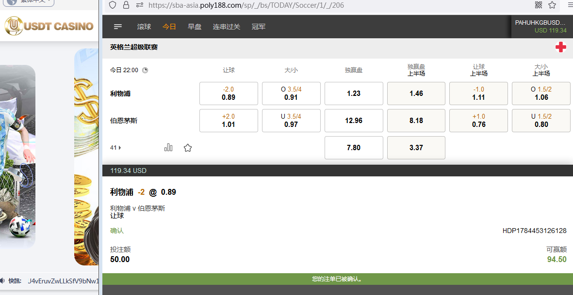Viewport: 573px width, 295px height.
Task: Click the 利物浦 team name in match row
Action: (120, 93)
